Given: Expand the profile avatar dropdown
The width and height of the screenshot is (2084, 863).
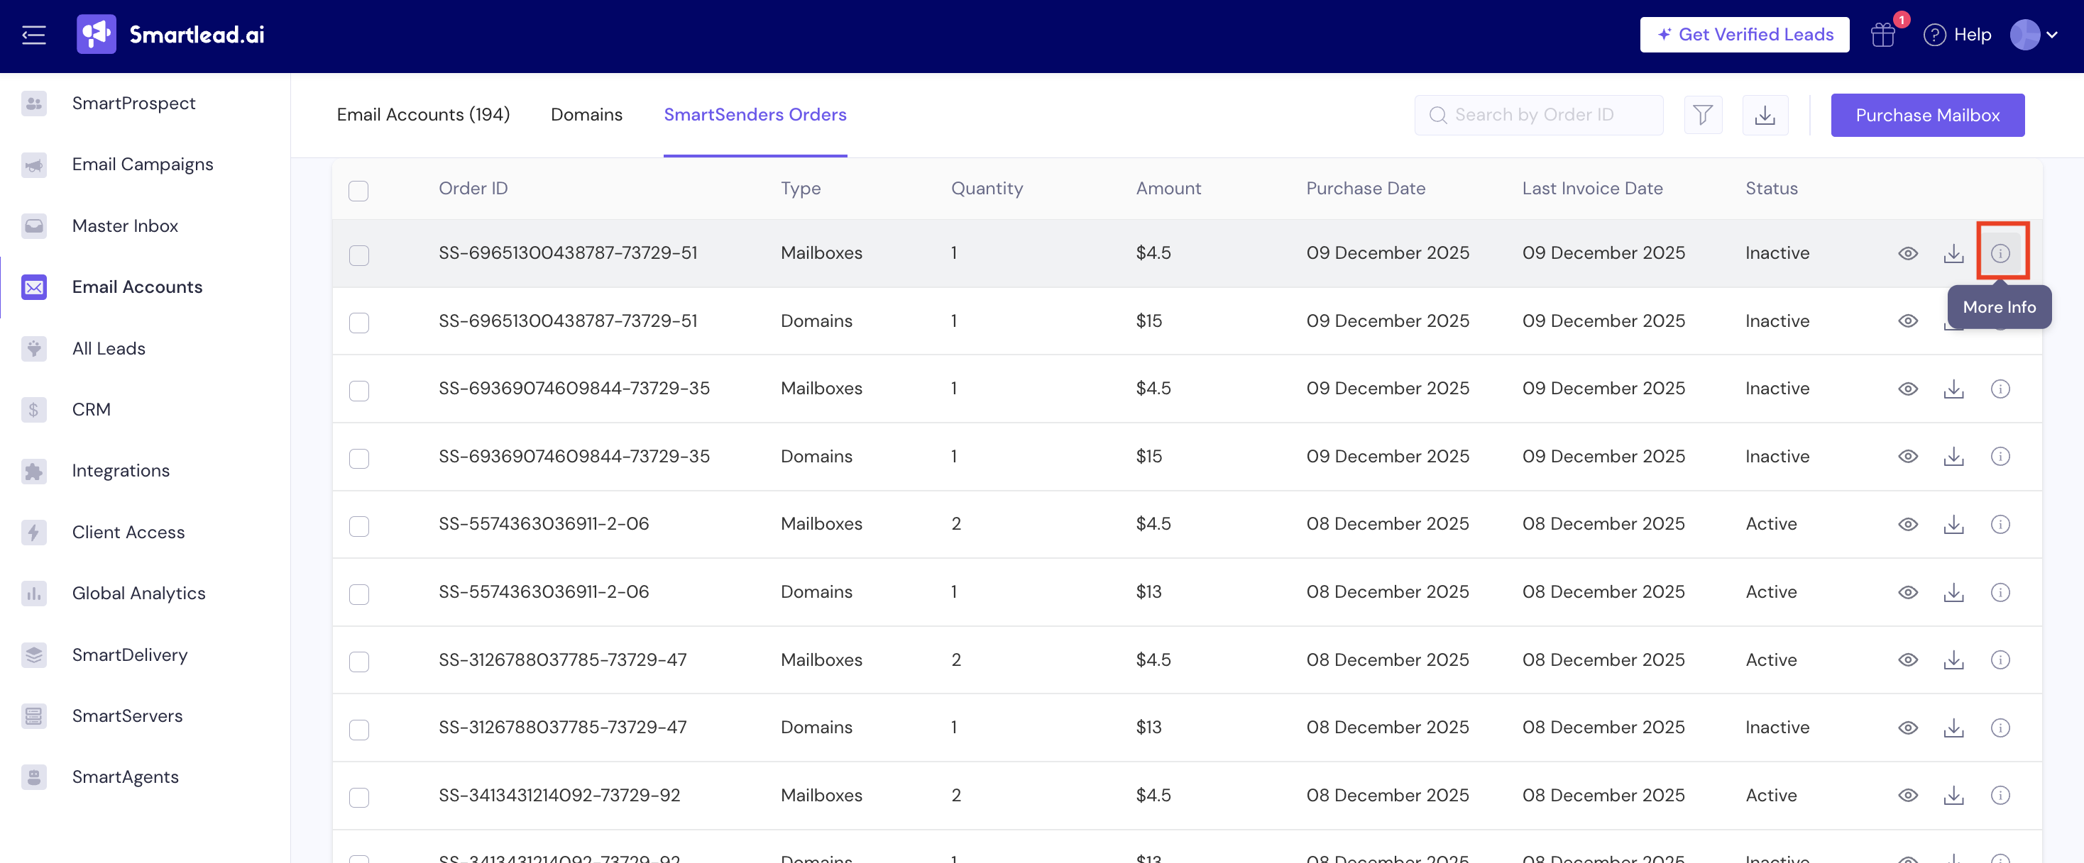Looking at the screenshot, I should 2032,35.
